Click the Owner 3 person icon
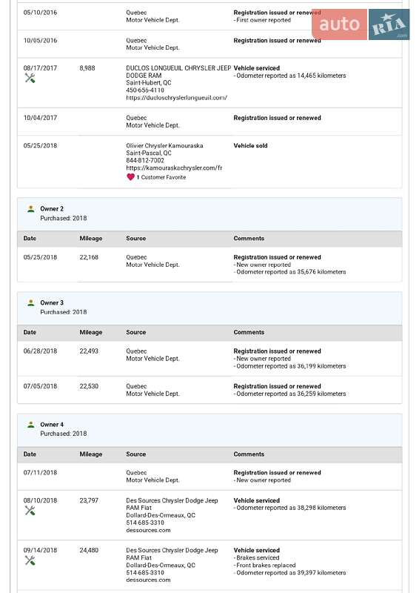Screen dimensions: 419x593 tap(31, 303)
